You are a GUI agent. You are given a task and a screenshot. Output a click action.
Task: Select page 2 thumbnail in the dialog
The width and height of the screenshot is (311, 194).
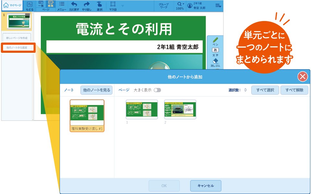tap(180, 109)
